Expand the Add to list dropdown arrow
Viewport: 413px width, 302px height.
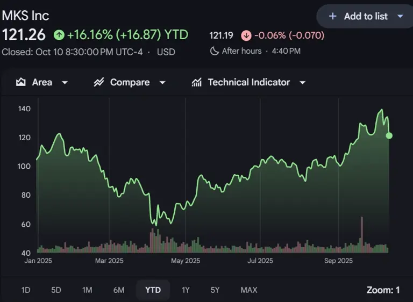coord(400,16)
